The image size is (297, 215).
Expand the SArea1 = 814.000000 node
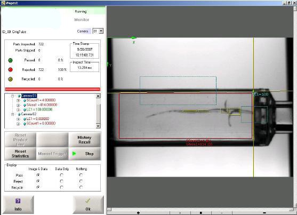(x=18, y=105)
